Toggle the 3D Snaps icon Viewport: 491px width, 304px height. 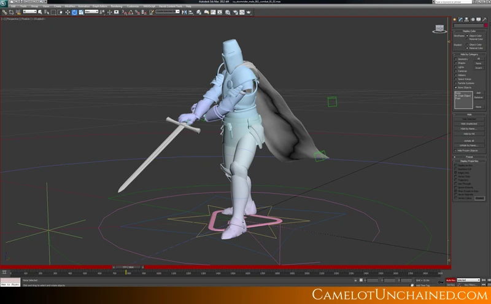point(125,12)
